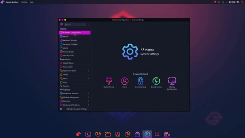Image resolution: width=245 pixels, height=138 pixels.
Task: Launch the FireDragon browser from the dock
Action: (x=98, y=134)
